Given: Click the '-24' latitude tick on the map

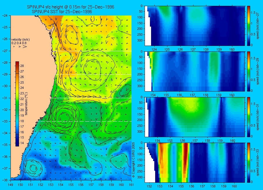Looking at the screenshot, I should 5,15.
